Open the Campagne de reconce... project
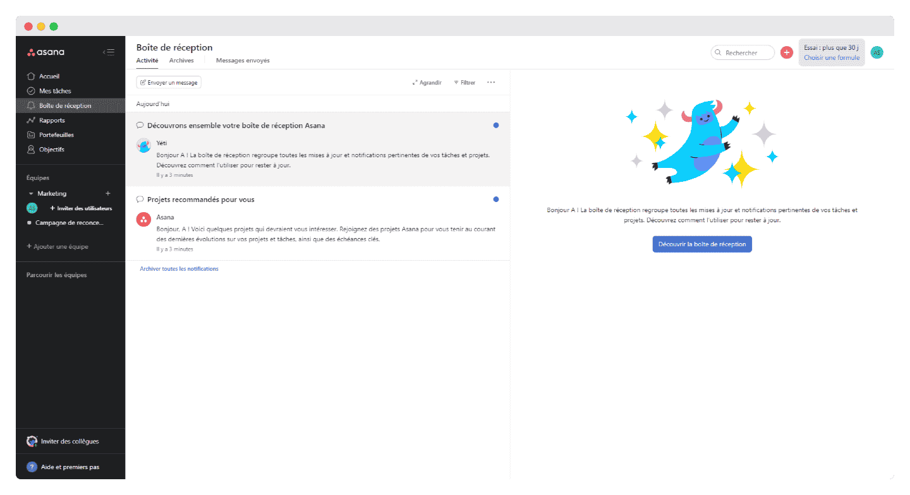The image size is (910, 495). point(66,223)
